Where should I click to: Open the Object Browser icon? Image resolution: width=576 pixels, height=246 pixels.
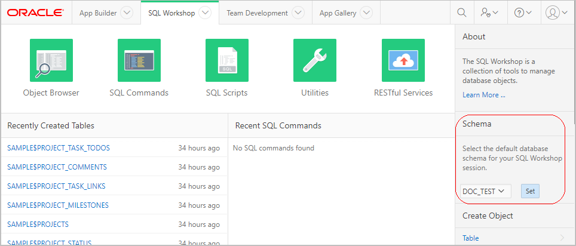pyautogui.click(x=51, y=60)
